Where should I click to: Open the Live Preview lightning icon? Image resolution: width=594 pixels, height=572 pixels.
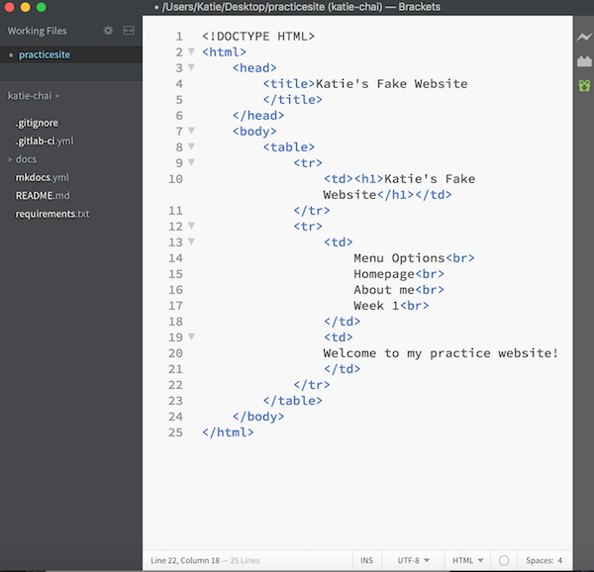click(584, 37)
